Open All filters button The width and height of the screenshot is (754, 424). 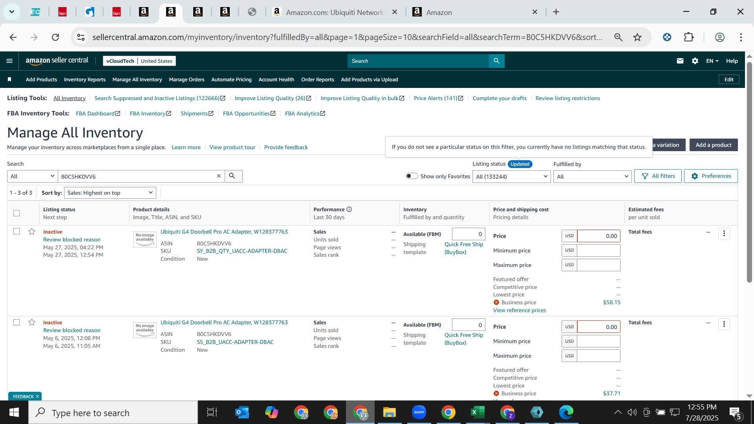[658, 176]
